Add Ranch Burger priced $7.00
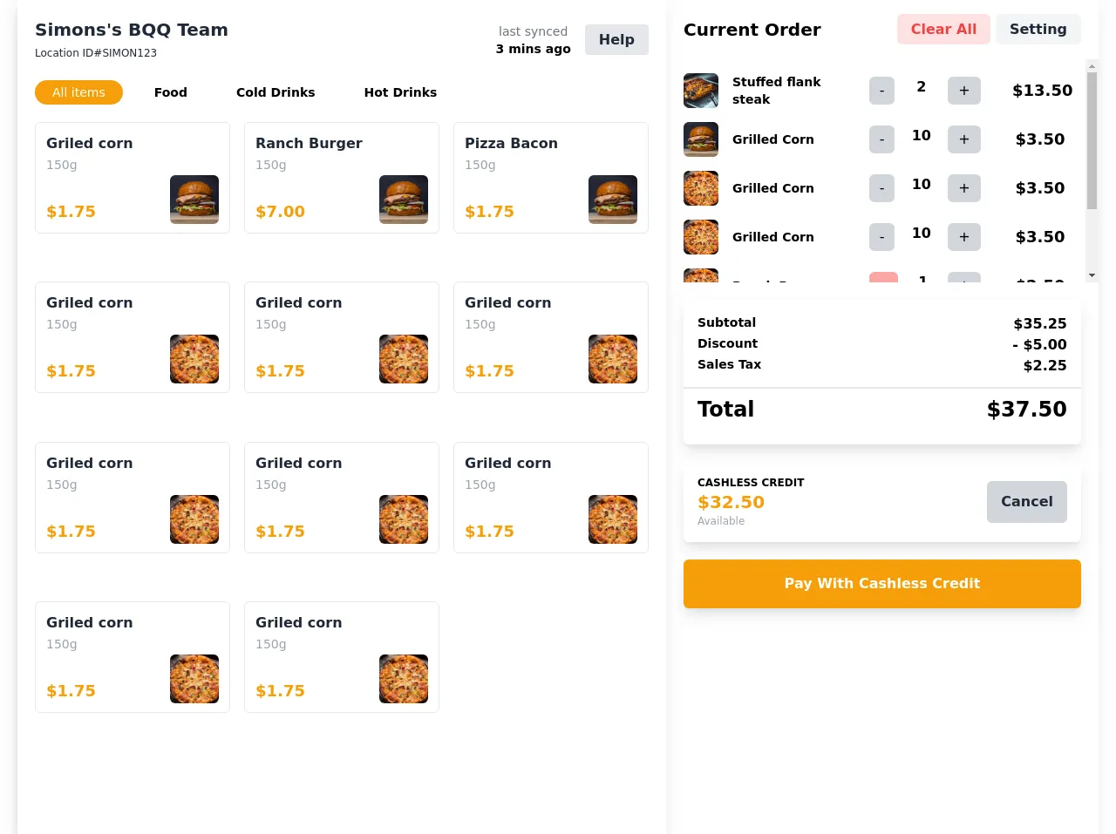Screen dimensions: 1116x834 click(x=341, y=178)
